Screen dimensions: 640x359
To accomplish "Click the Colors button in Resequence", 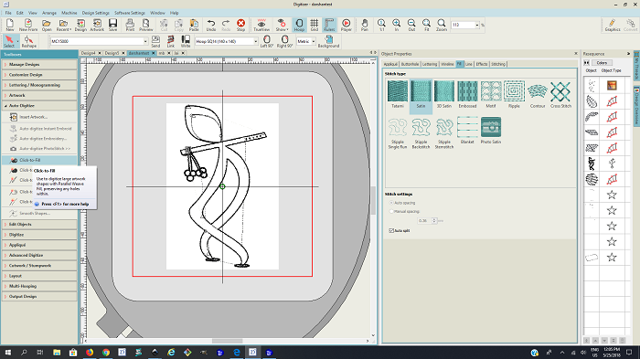I will (602, 62).
